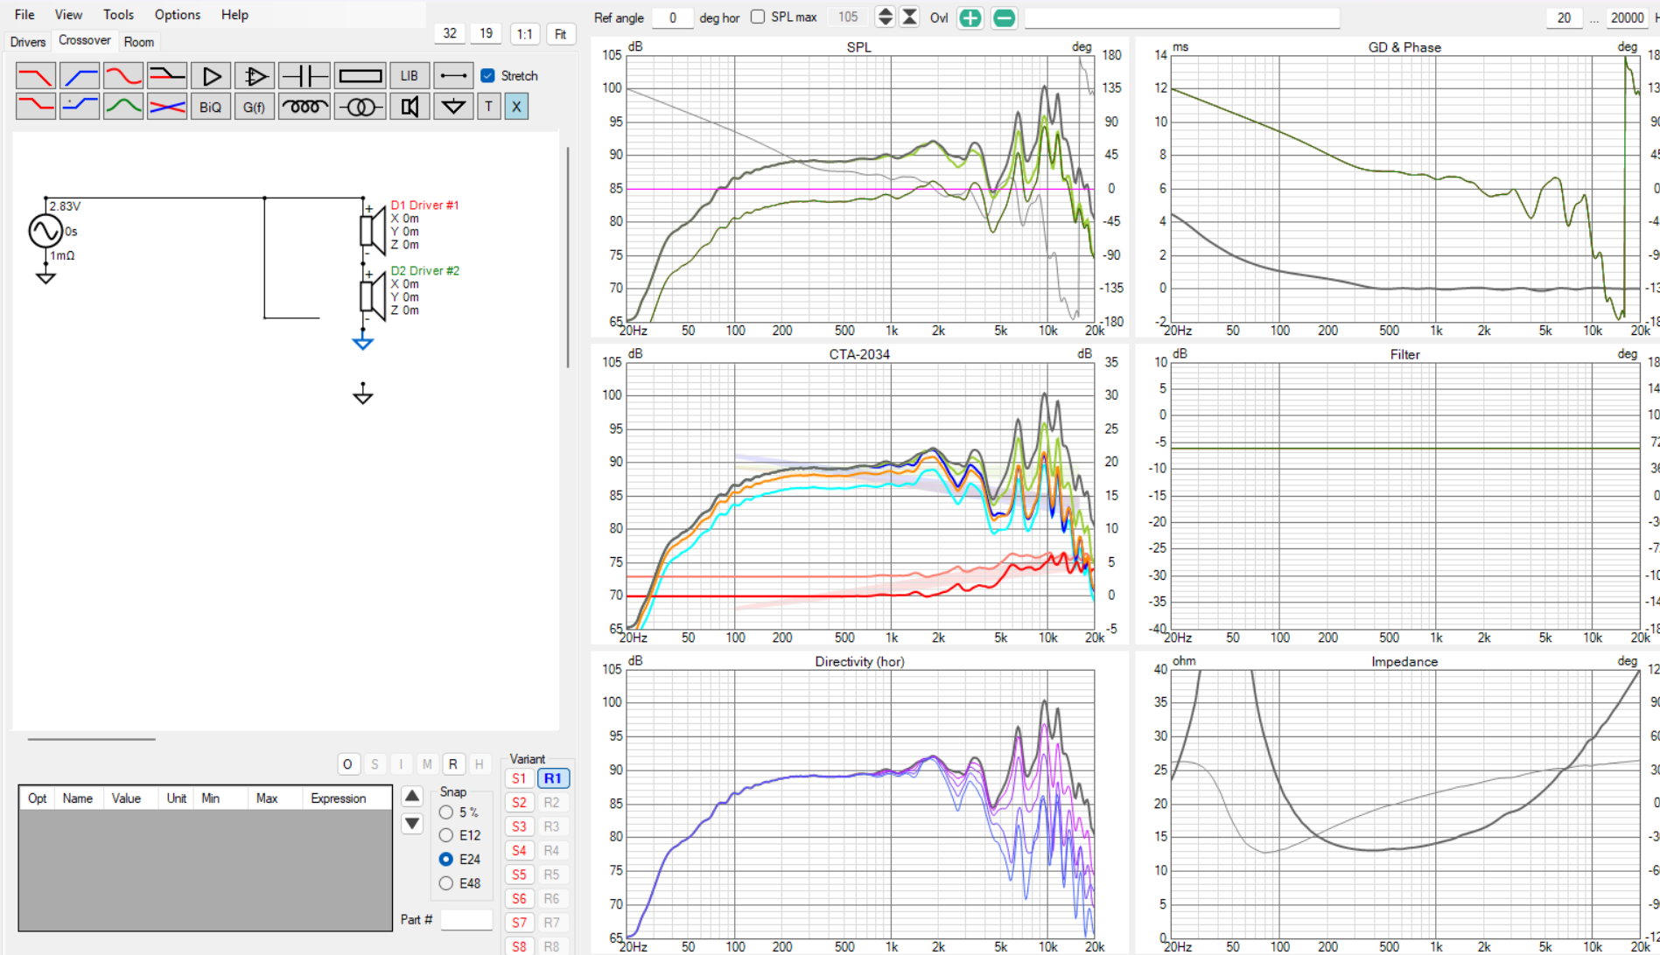Select the 5 % snap option
Viewport: 1660px width, 955px height.
446,812
